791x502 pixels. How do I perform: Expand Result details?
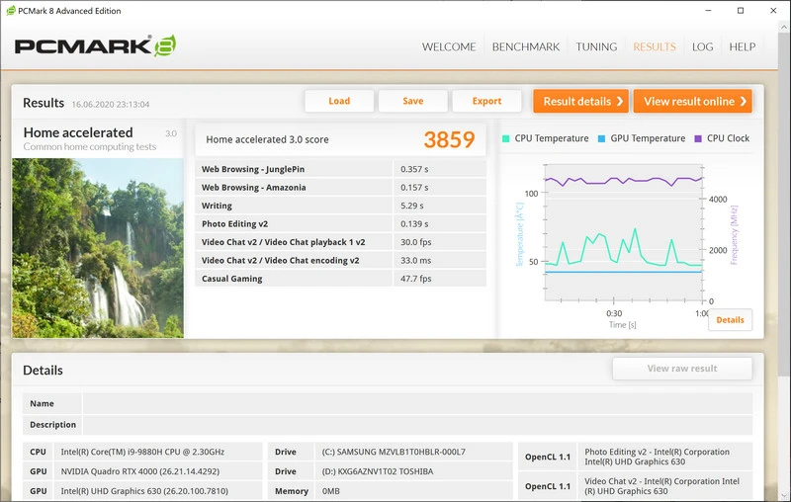click(582, 101)
